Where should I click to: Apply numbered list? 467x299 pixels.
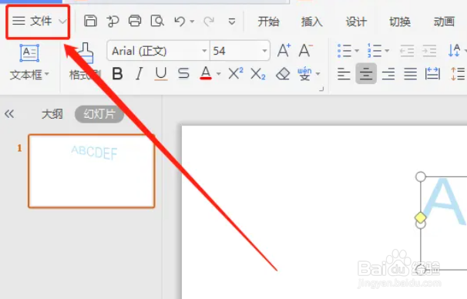click(375, 51)
